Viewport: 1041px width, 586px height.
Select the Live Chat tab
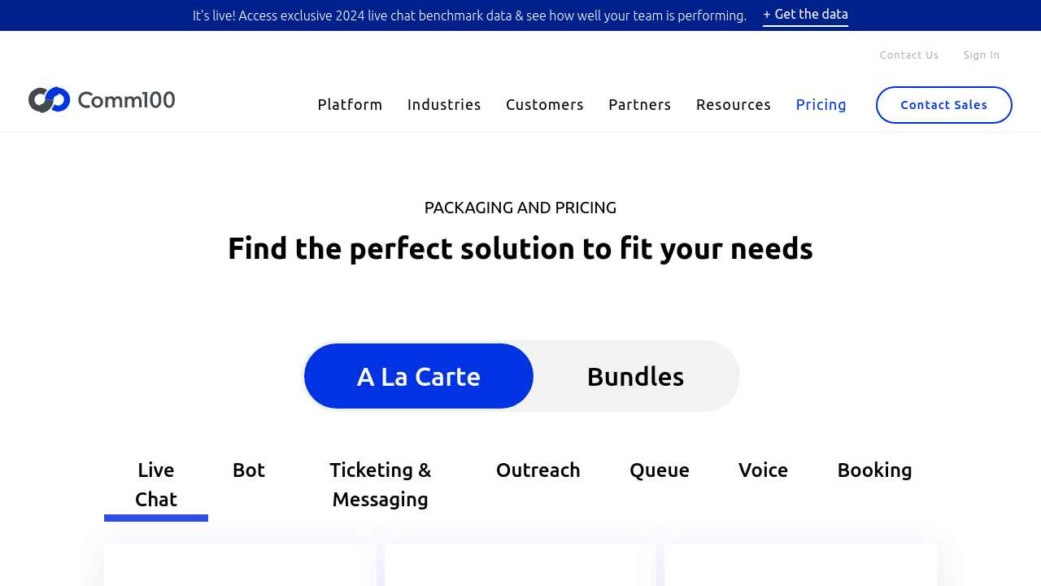(x=156, y=484)
